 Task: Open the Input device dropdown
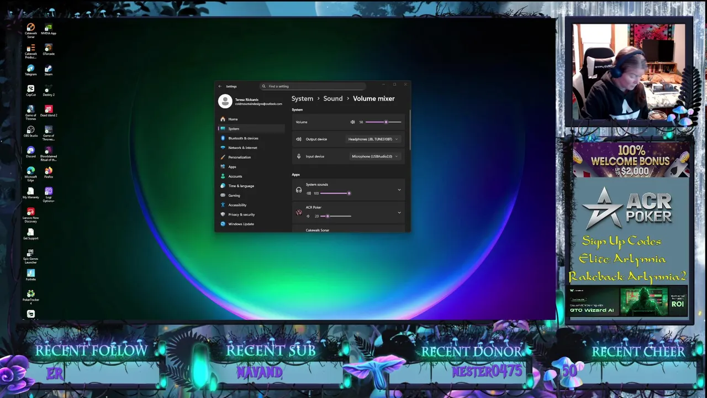click(374, 156)
